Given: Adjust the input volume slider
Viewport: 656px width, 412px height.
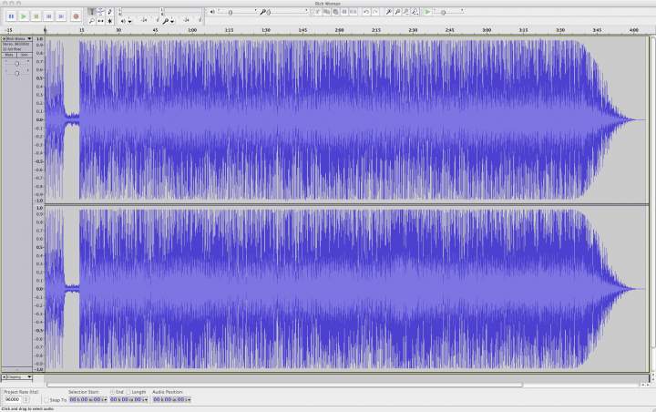Looking at the screenshot, I should pos(288,12).
